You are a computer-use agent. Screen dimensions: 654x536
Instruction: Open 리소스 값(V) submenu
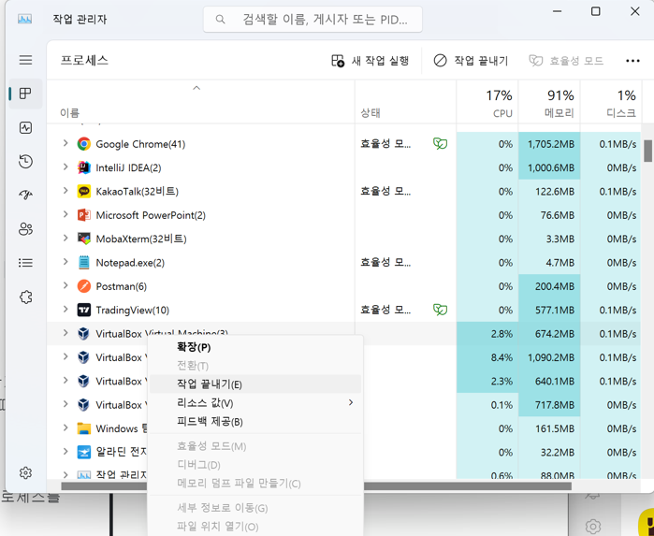pyautogui.click(x=254, y=403)
